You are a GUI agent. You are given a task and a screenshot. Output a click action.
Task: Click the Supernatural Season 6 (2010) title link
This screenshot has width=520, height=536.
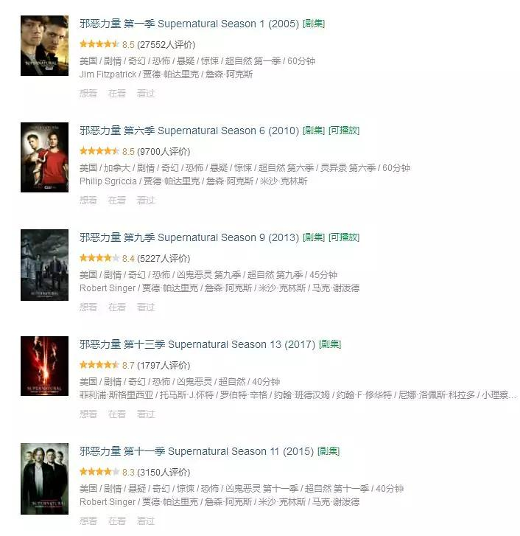click(x=189, y=130)
